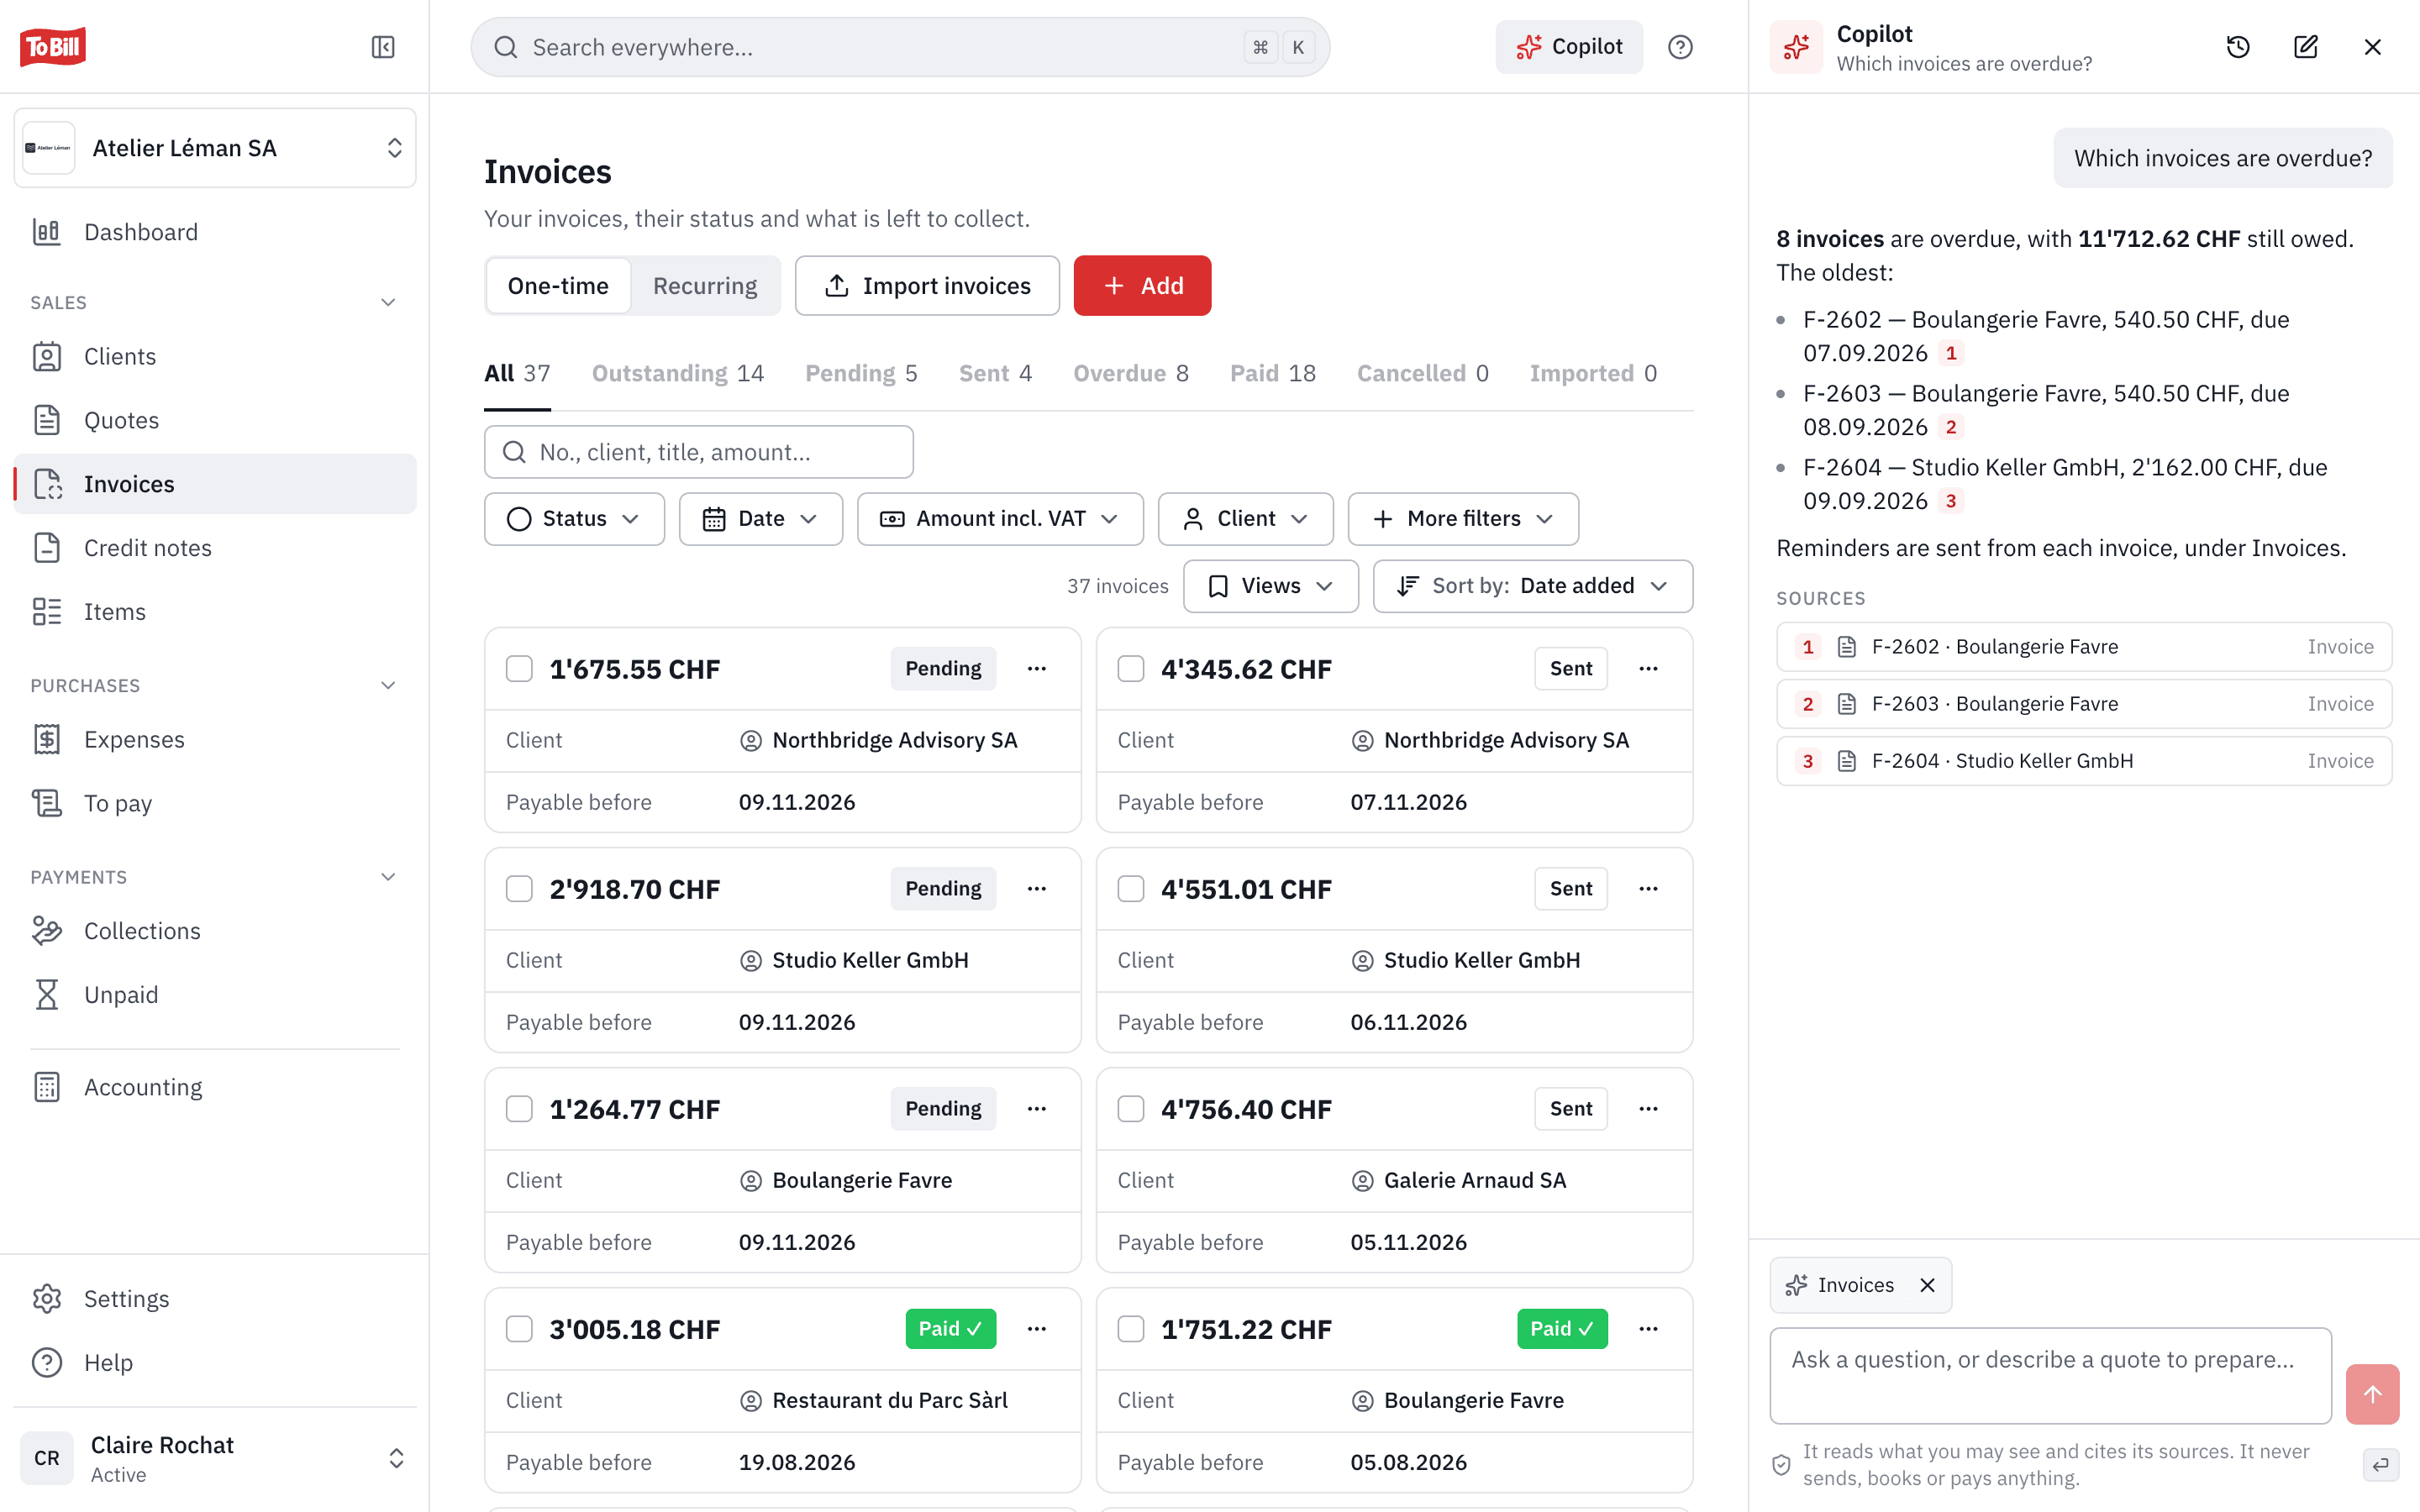Screen dimensions: 2420x1512
Task: Open Accounting in the sidebar
Action: (215, 1087)
